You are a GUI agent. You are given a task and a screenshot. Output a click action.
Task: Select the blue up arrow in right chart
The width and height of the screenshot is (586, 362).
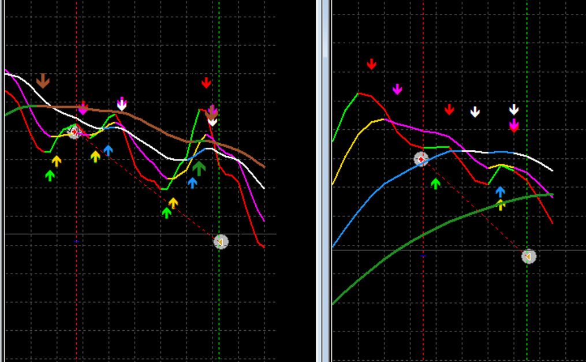click(x=500, y=192)
